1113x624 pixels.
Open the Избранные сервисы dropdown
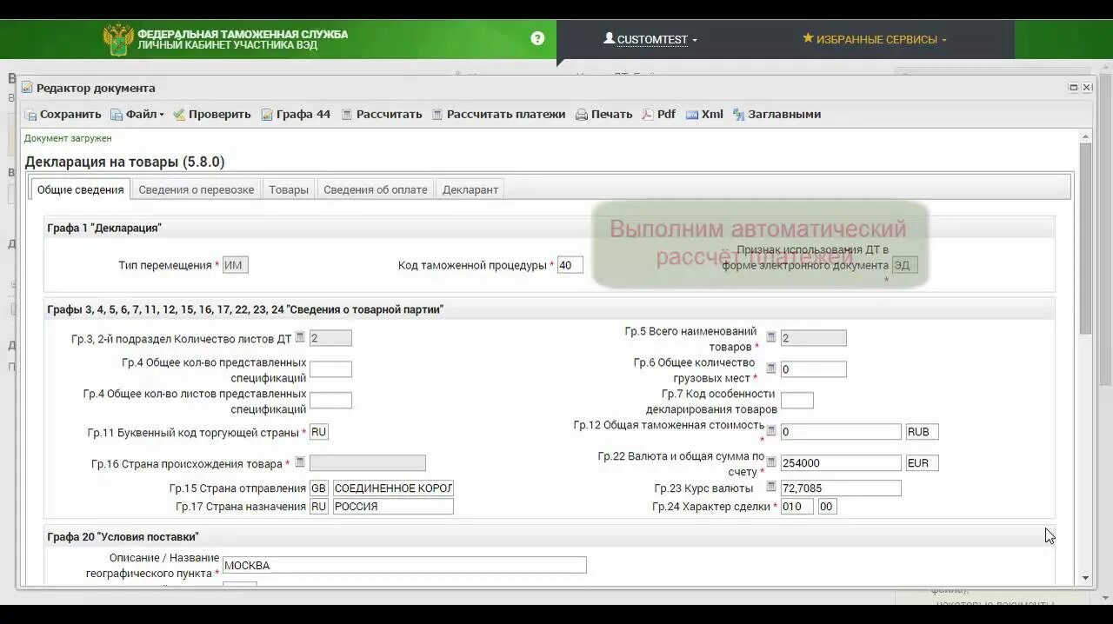874,39
